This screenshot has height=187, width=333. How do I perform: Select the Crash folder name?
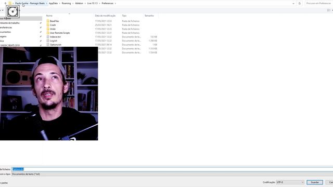[x=53, y=25]
